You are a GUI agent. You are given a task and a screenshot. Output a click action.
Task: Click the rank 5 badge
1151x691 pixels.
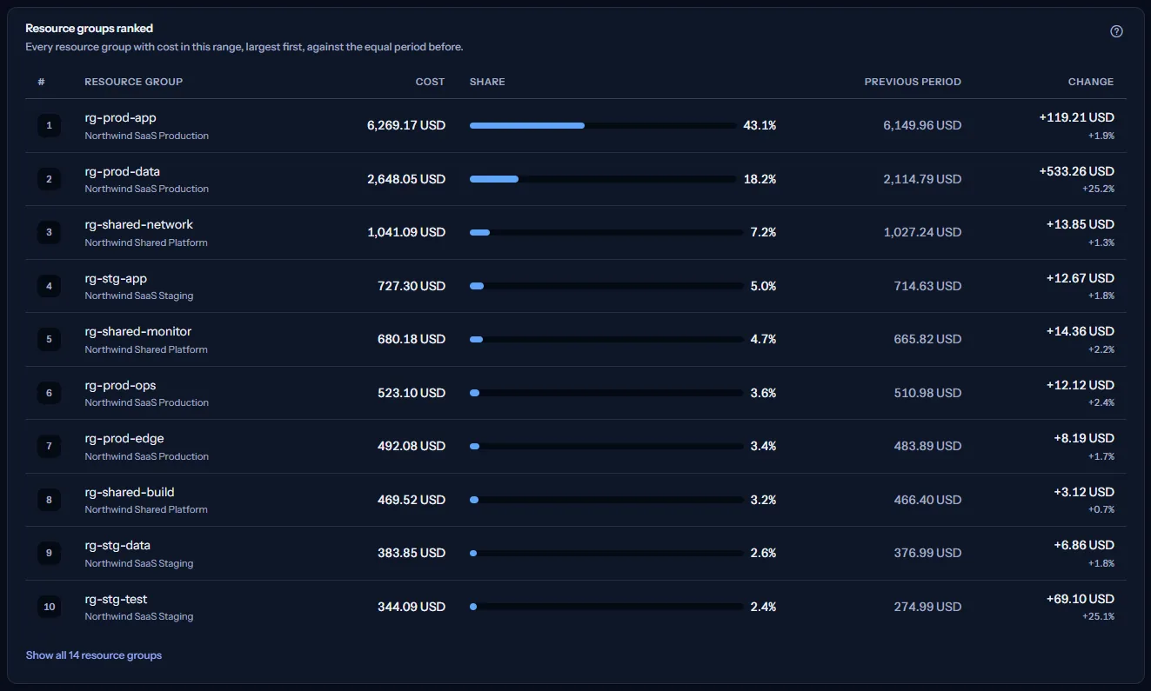(49, 340)
